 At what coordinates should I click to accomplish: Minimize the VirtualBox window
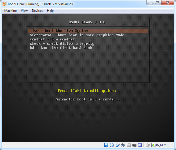click(x=151, y=3)
